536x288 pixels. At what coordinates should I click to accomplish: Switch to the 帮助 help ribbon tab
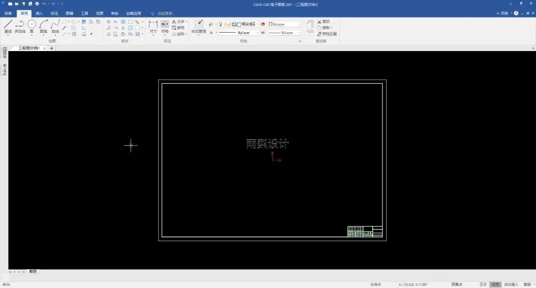click(x=115, y=14)
